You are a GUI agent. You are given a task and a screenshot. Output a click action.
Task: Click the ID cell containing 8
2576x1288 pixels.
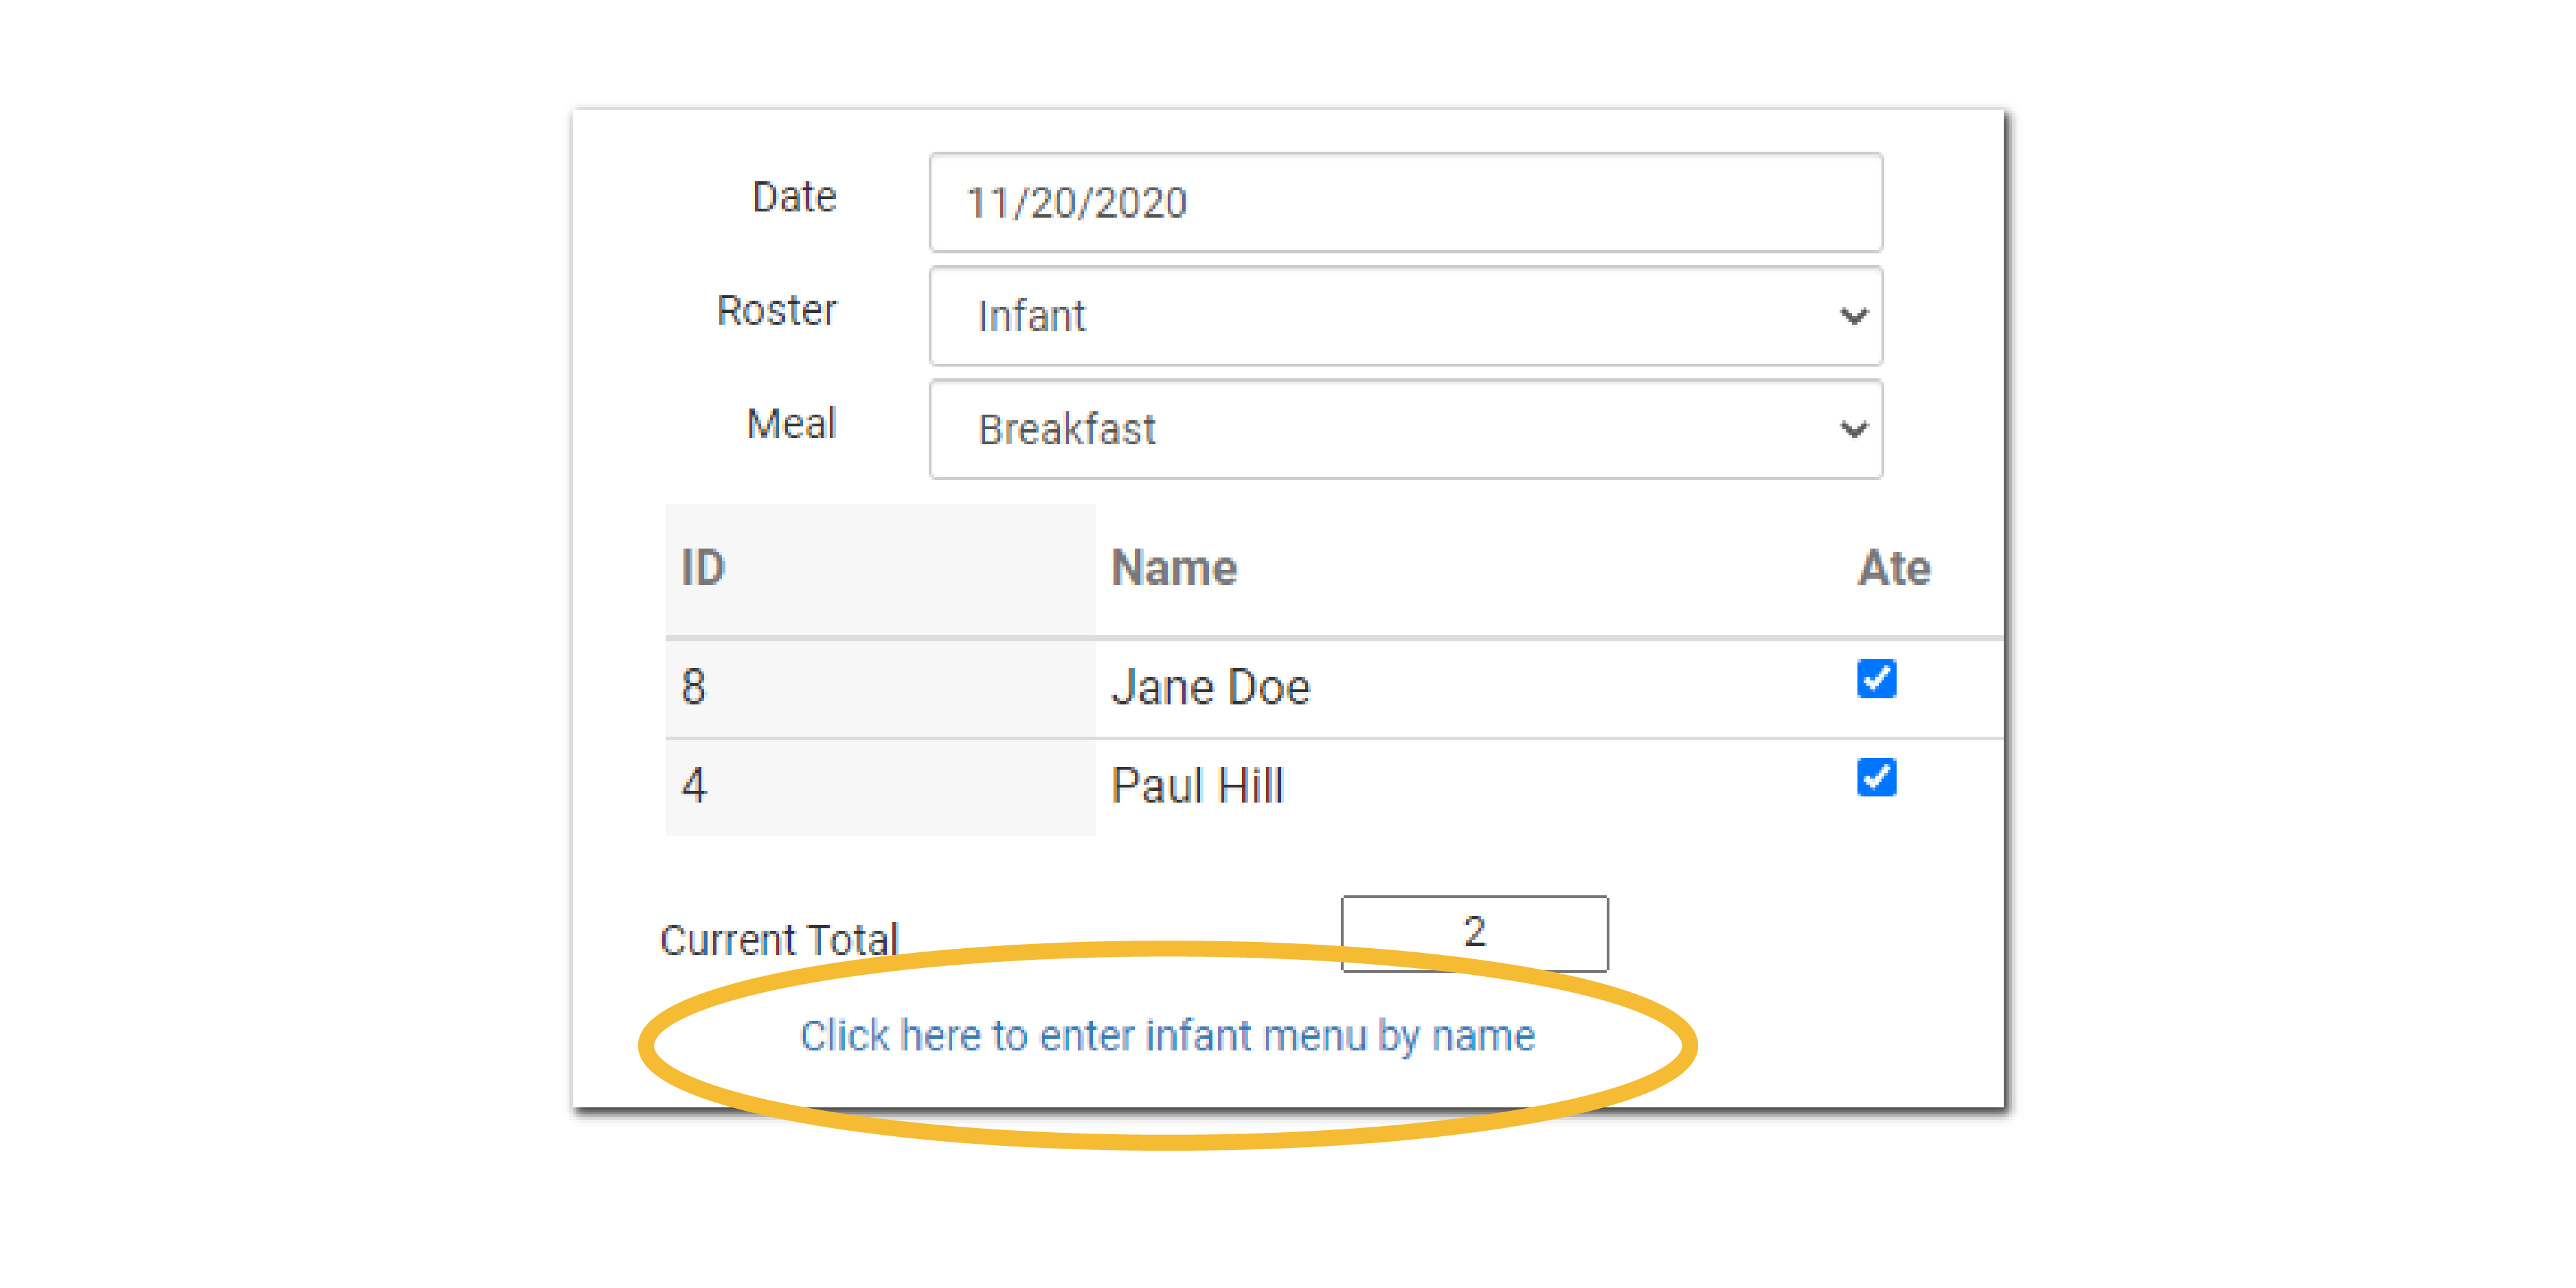point(694,687)
